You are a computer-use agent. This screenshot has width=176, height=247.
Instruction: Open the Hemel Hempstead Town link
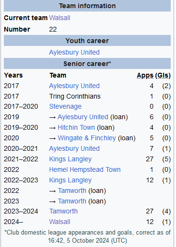click(85, 169)
